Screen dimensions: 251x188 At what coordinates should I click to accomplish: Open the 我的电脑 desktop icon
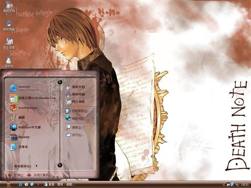click(9, 25)
